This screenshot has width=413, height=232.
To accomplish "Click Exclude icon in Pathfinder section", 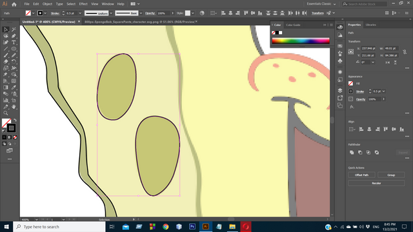I will pyautogui.click(x=377, y=152).
